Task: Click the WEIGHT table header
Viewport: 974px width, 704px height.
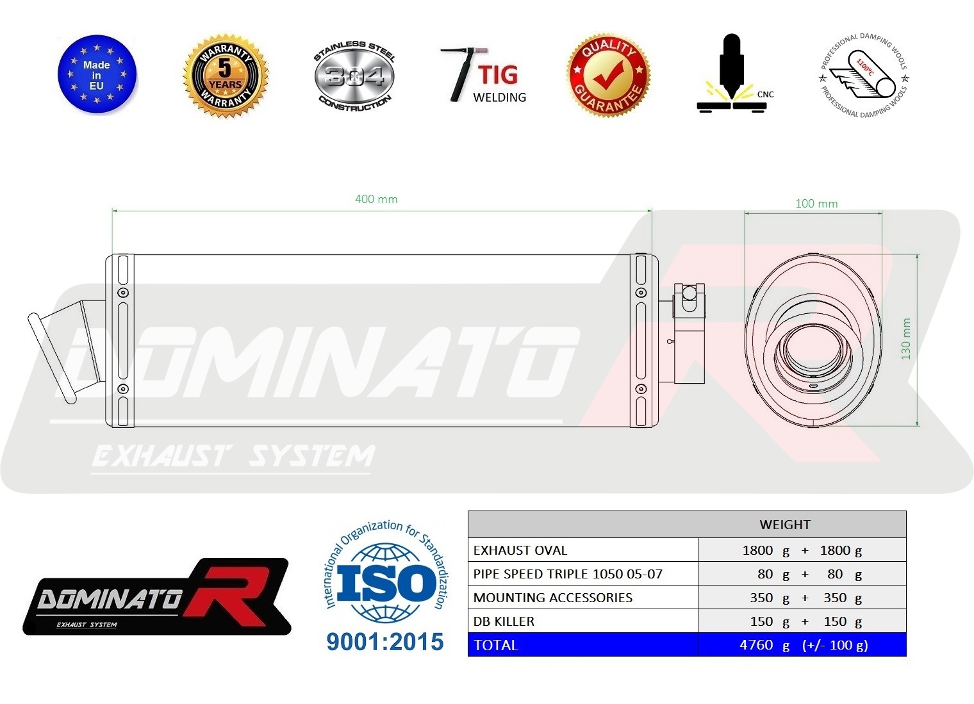Action: pyautogui.click(x=785, y=525)
